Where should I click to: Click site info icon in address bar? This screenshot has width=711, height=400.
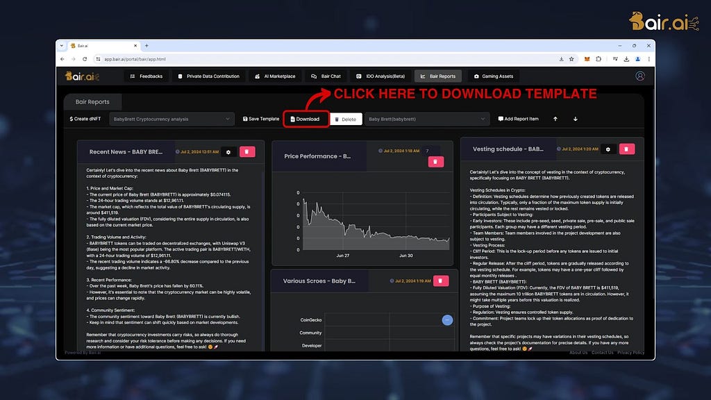point(98,59)
